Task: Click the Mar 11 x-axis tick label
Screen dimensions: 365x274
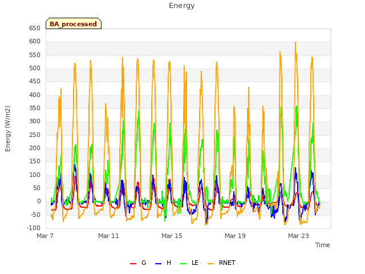Action: (108, 236)
